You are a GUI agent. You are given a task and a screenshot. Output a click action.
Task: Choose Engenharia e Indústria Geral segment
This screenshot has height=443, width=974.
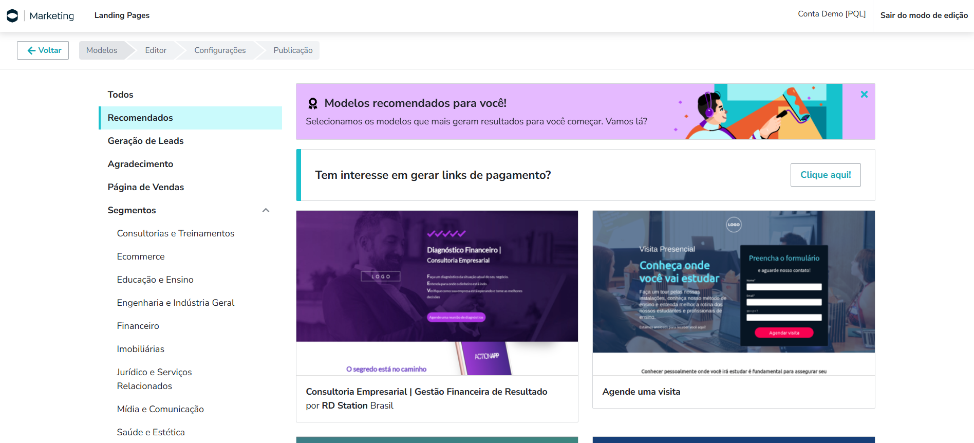[175, 303]
